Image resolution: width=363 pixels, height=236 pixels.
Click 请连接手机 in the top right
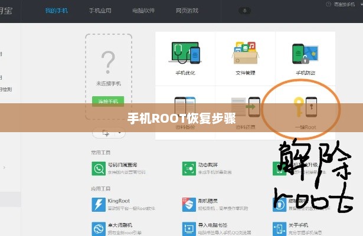[x=344, y=4]
